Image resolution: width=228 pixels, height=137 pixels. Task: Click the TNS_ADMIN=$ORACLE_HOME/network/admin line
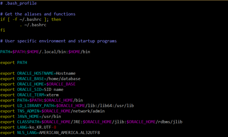[53, 111]
